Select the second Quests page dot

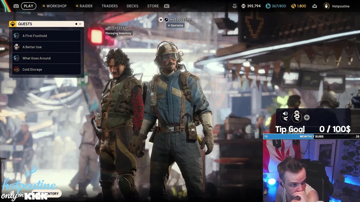80,24
